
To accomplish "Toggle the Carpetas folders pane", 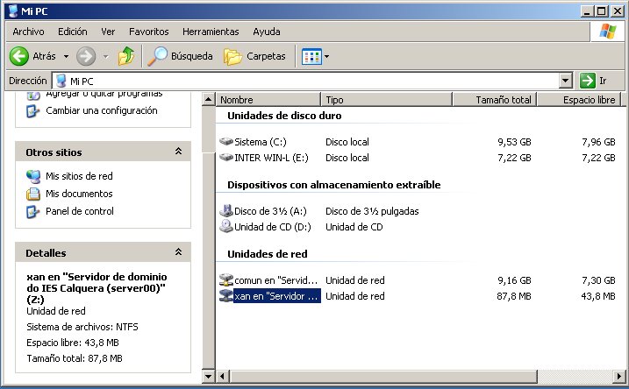I will click(x=254, y=56).
